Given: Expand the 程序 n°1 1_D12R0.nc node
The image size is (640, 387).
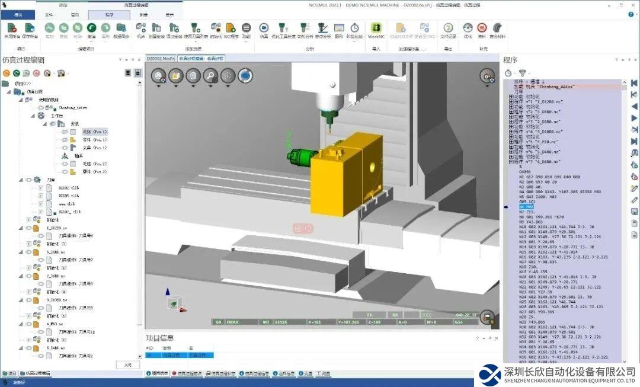Looking at the screenshot, I should 511,101.
